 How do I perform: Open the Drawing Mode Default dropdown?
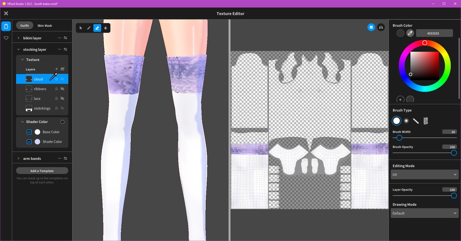pos(424,213)
